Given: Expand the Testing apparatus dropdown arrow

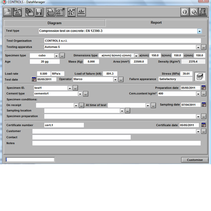Looking at the screenshot, I should pyautogui.click(x=198, y=47).
